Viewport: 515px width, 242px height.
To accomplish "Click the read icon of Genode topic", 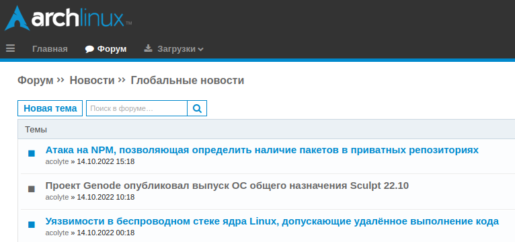I will tap(32, 189).
